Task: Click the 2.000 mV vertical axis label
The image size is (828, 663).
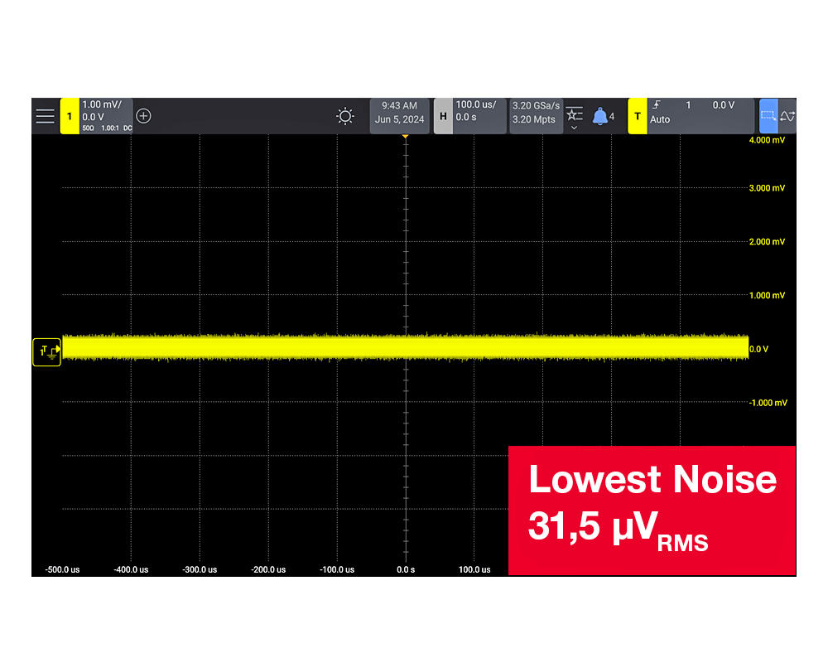Action: pos(767,242)
